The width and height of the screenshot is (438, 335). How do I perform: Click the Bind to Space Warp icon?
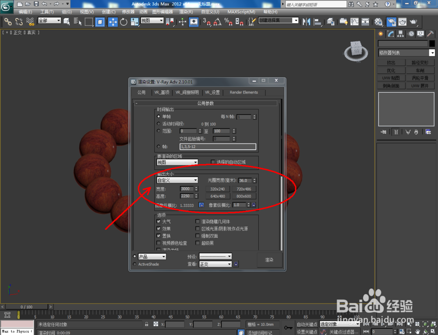pyautogui.click(x=30, y=22)
